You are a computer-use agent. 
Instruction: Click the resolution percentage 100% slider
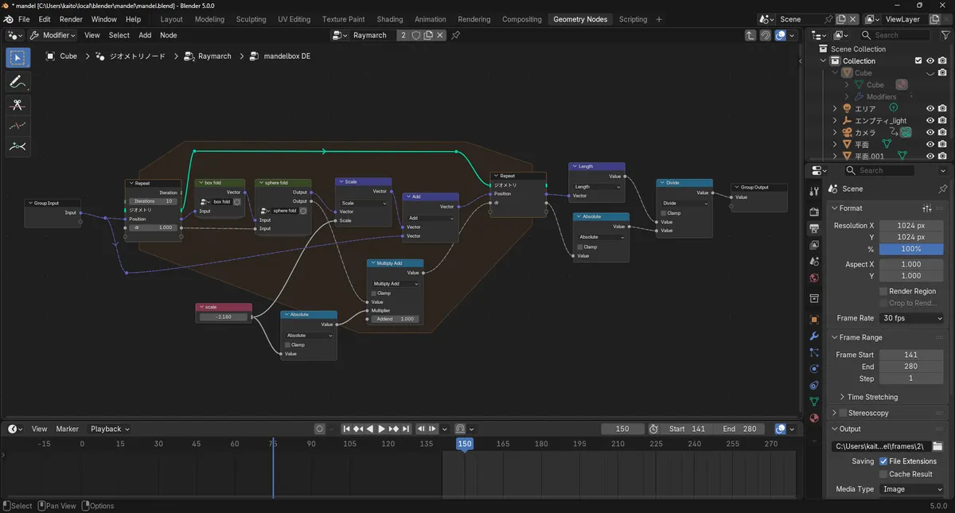(x=911, y=249)
